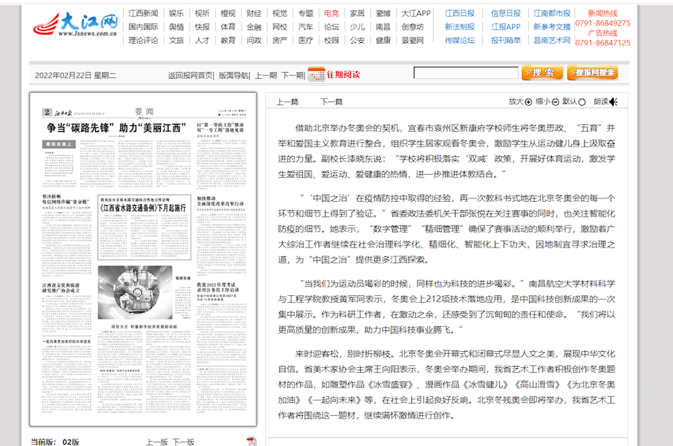
Task: Click the 版面导航 link
Action: click(233, 75)
